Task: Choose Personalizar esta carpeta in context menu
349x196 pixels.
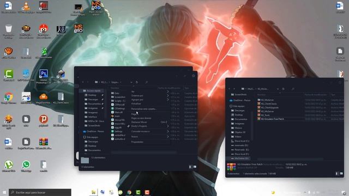Action: 144,109
